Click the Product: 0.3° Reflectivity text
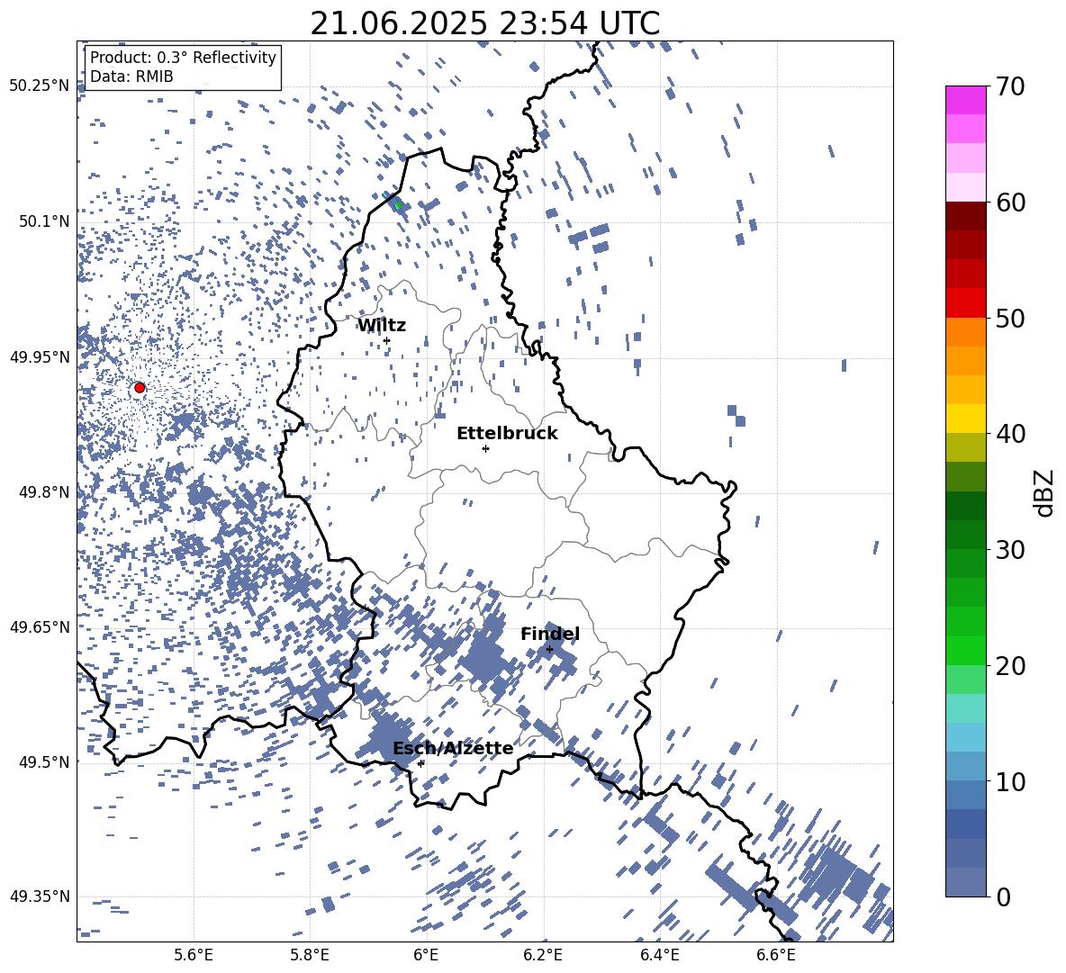The image size is (1066, 973). pyautogui.click(x=183, y=58)
